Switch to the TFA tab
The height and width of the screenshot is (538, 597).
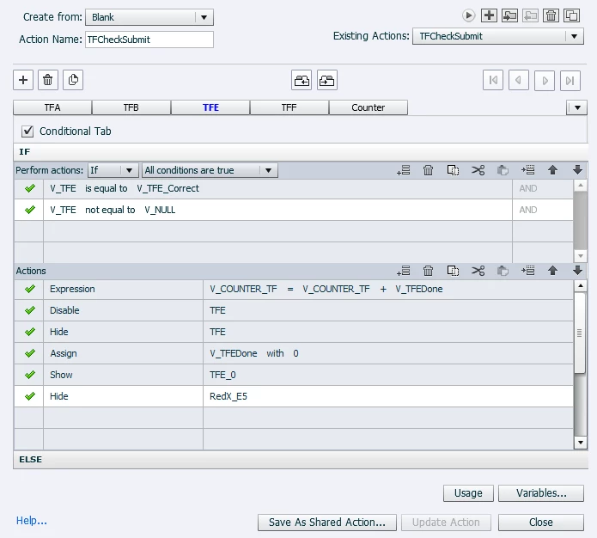pyautogui.click(x=52, y=107)
